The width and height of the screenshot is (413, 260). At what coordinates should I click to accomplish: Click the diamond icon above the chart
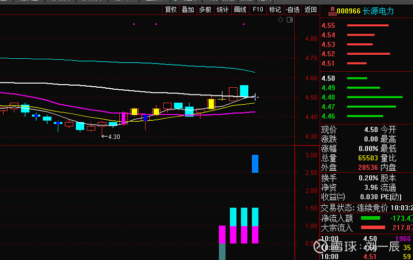[280, 20]
